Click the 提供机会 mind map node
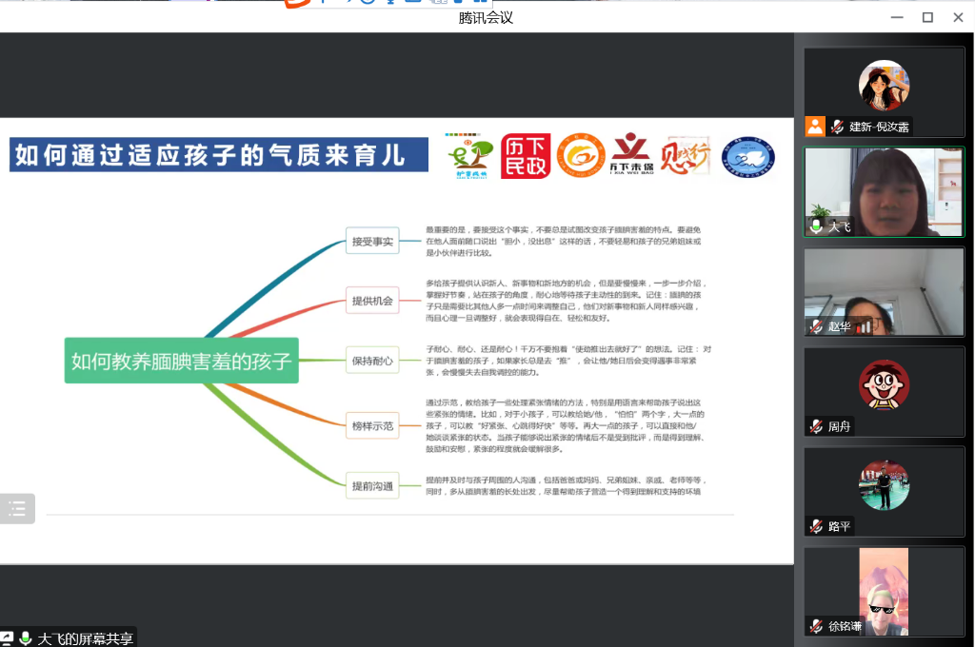The height and width of the screenshot is (647, 975). (x=372, y=301)
